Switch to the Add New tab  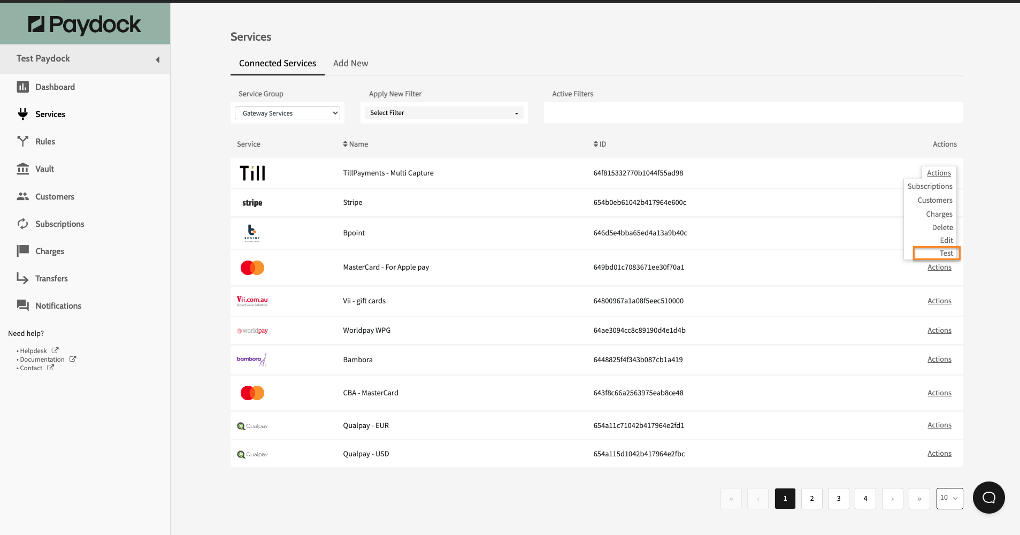(350, 63)
